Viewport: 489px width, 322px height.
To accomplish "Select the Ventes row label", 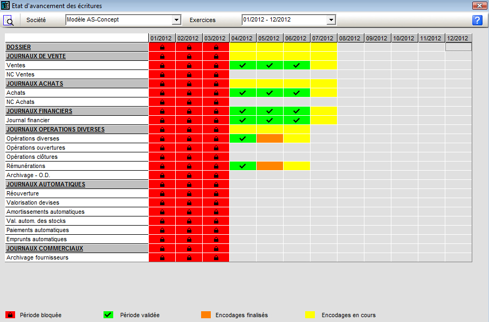I will point(16,65).
